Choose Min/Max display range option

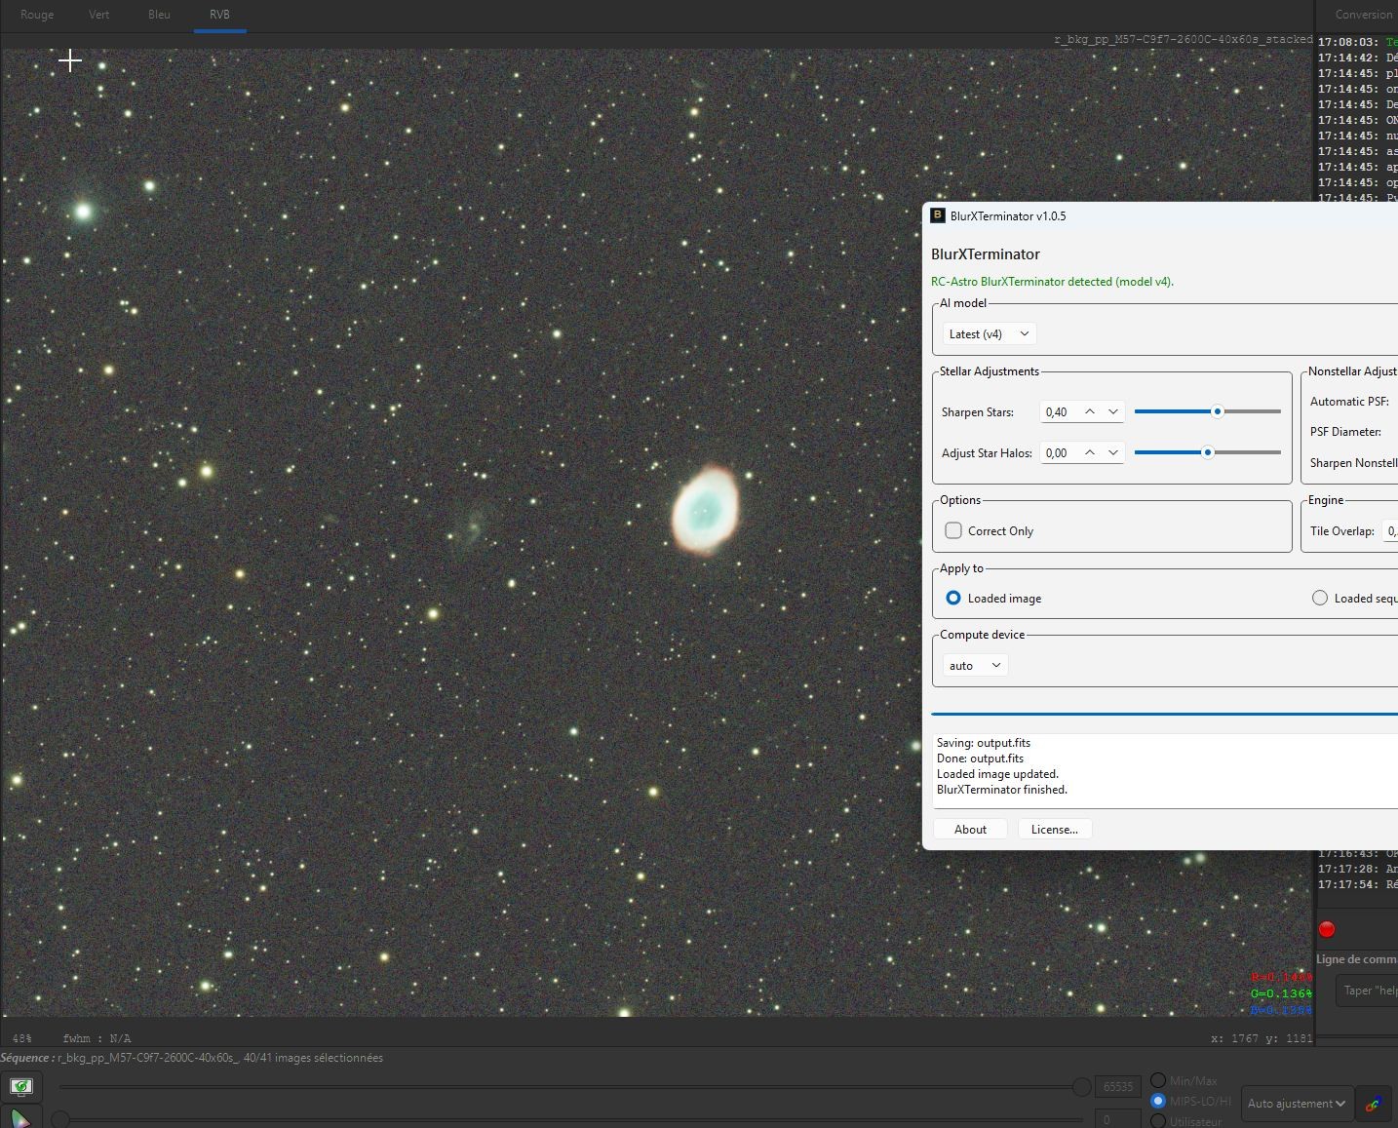click(1158, 1080)
